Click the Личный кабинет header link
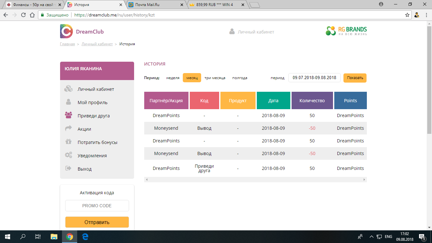 tap(256, 32)
